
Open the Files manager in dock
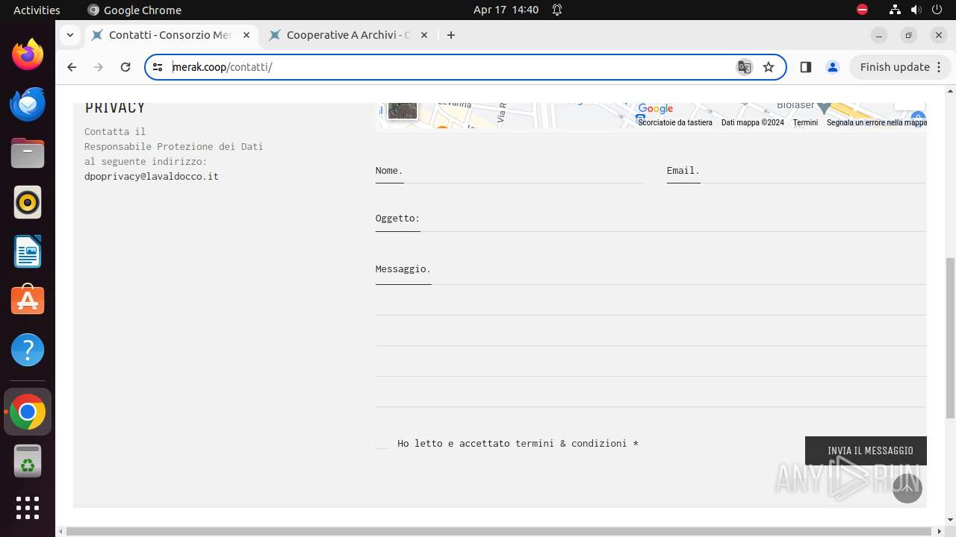pyautogui.click(x=28, y=153)
